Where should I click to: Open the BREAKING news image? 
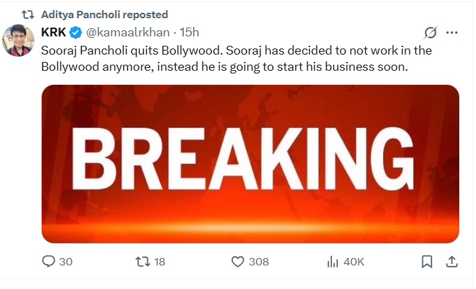(x=250, y=164)
